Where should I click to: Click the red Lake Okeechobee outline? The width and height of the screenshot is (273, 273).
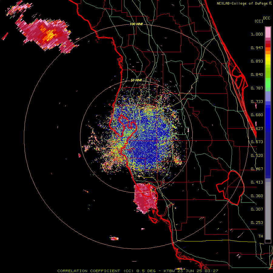[x=230, y=188]
